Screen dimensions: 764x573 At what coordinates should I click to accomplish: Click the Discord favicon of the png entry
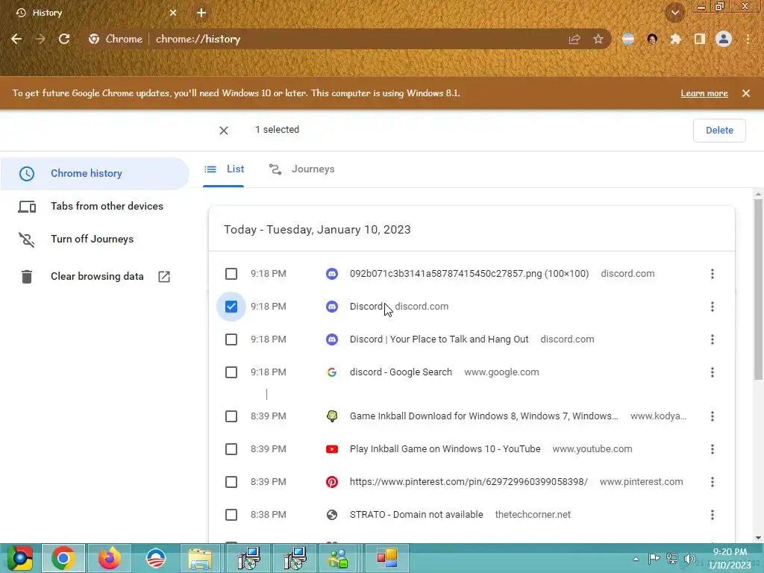pyautogui.click(x=332, y=274)
